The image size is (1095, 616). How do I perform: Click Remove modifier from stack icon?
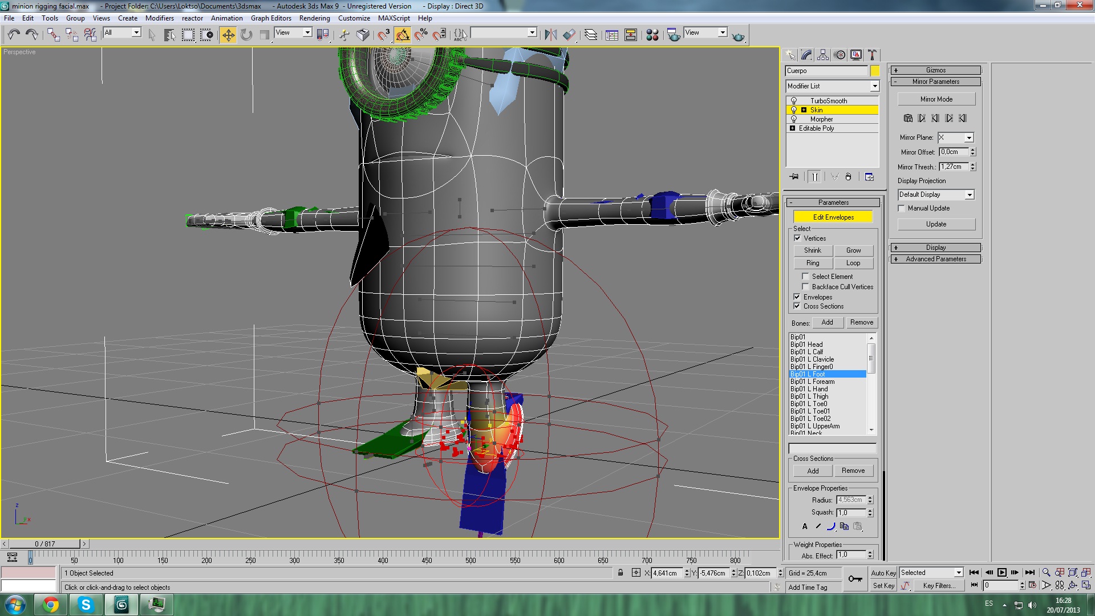tap(848, 177)
